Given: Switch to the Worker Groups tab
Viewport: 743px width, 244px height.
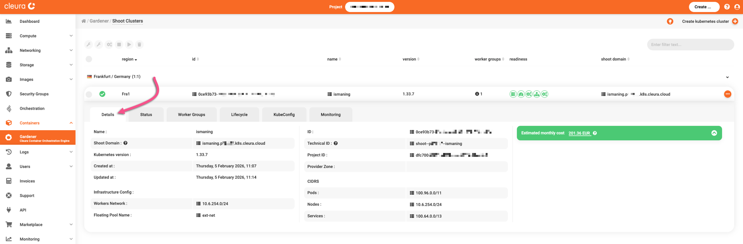Looking at the screenshot, I should pyautogui.click(x=192, y=115).
